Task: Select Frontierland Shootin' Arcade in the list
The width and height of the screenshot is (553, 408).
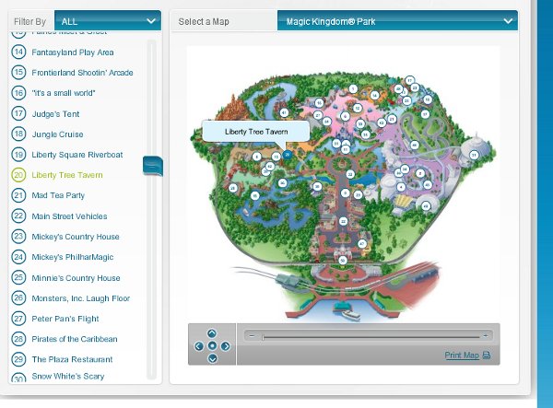Action: tap(82, 73)
